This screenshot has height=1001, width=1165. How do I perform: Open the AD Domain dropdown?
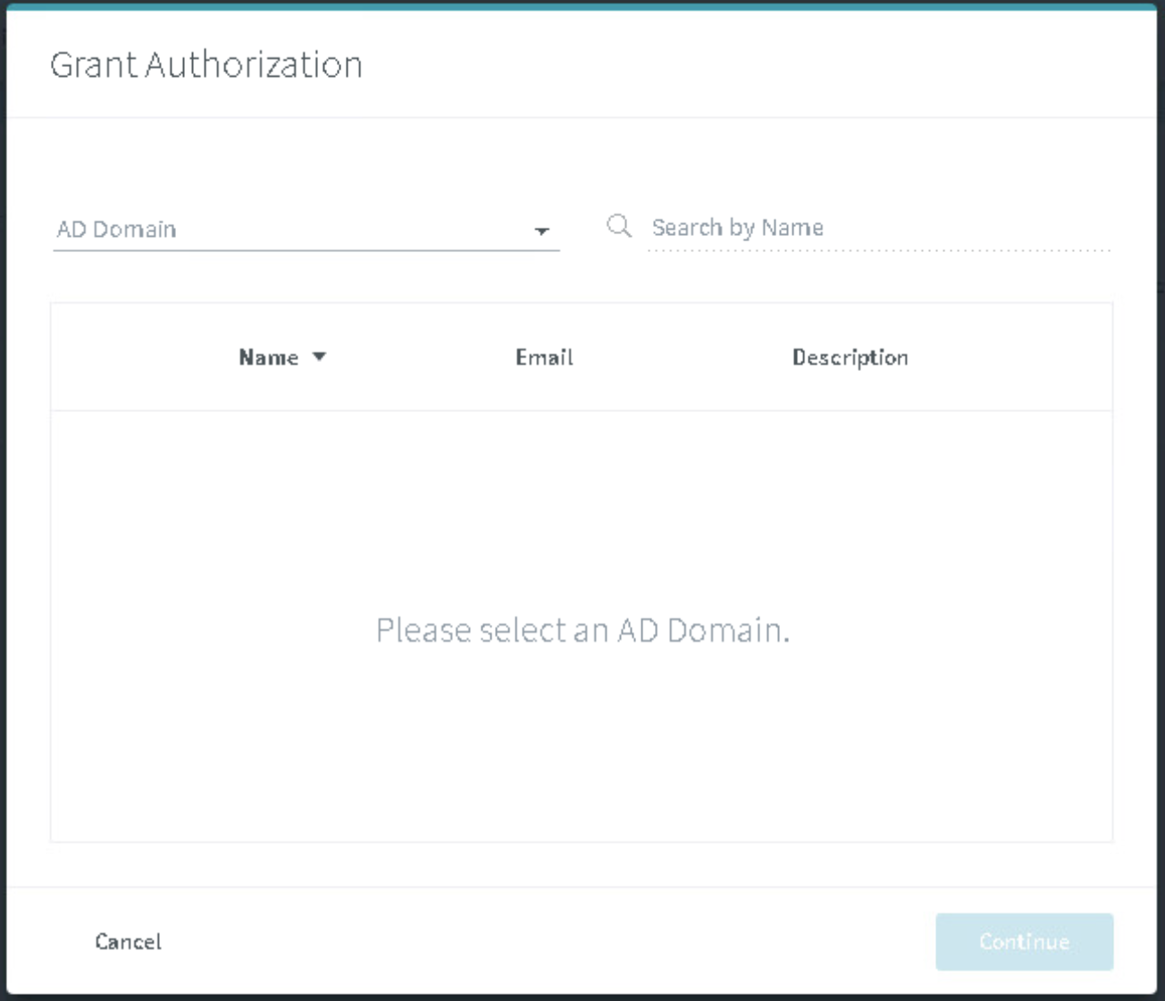(x=306, y=230)
